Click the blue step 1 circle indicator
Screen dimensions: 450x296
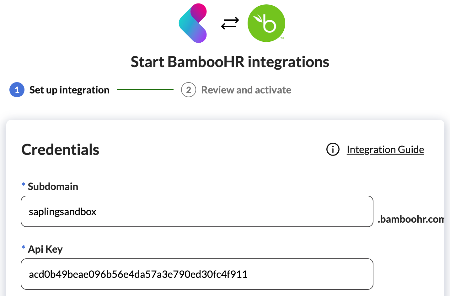(x=17, y=90)
